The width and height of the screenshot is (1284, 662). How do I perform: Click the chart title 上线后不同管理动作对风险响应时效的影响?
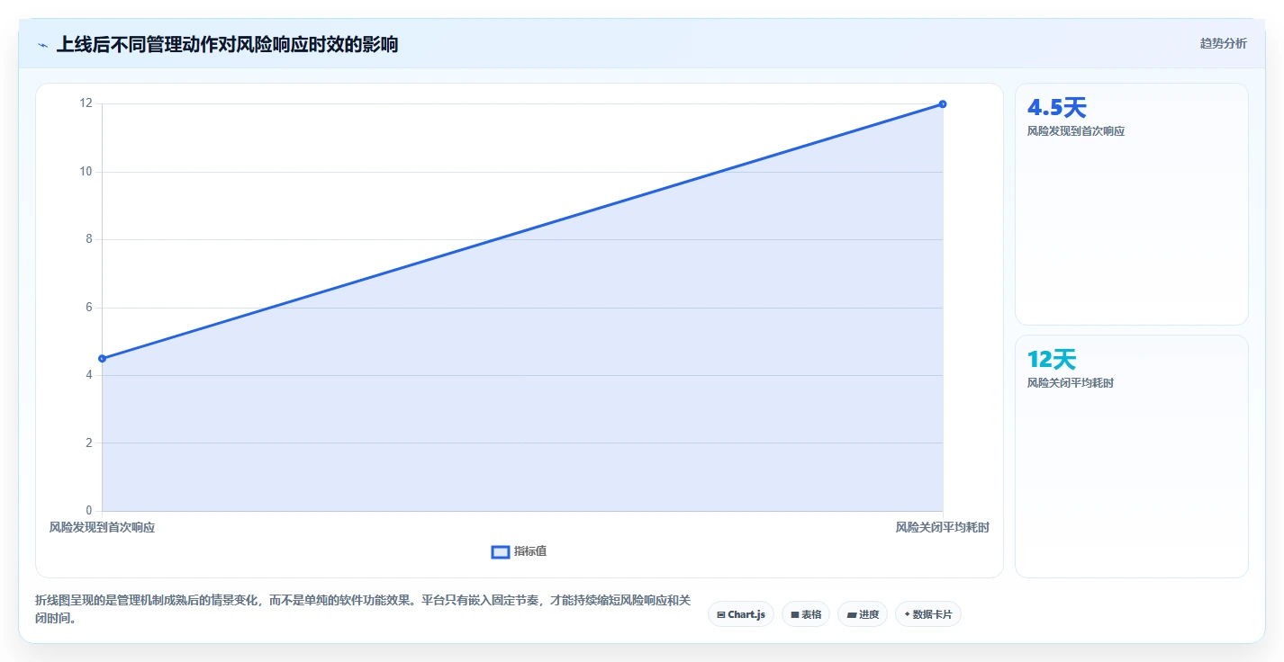[x=227, y=44]
